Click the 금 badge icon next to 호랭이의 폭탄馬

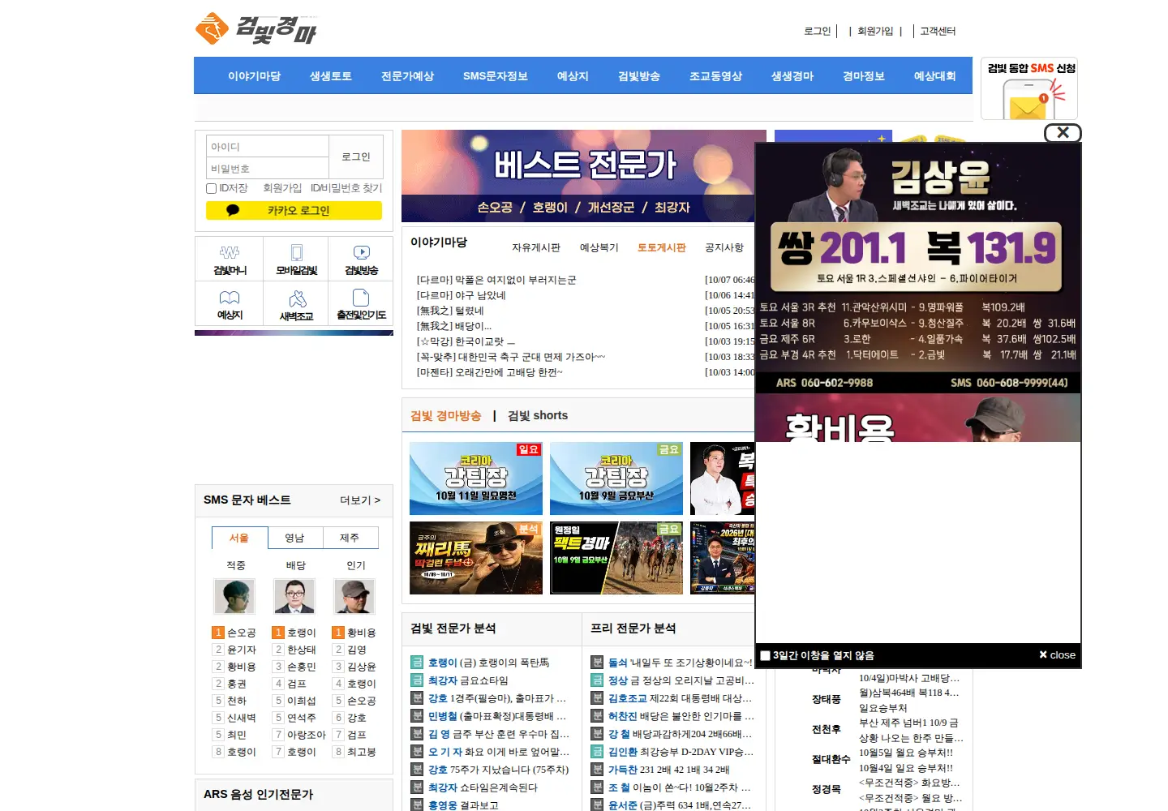click(x=417, y=663)
